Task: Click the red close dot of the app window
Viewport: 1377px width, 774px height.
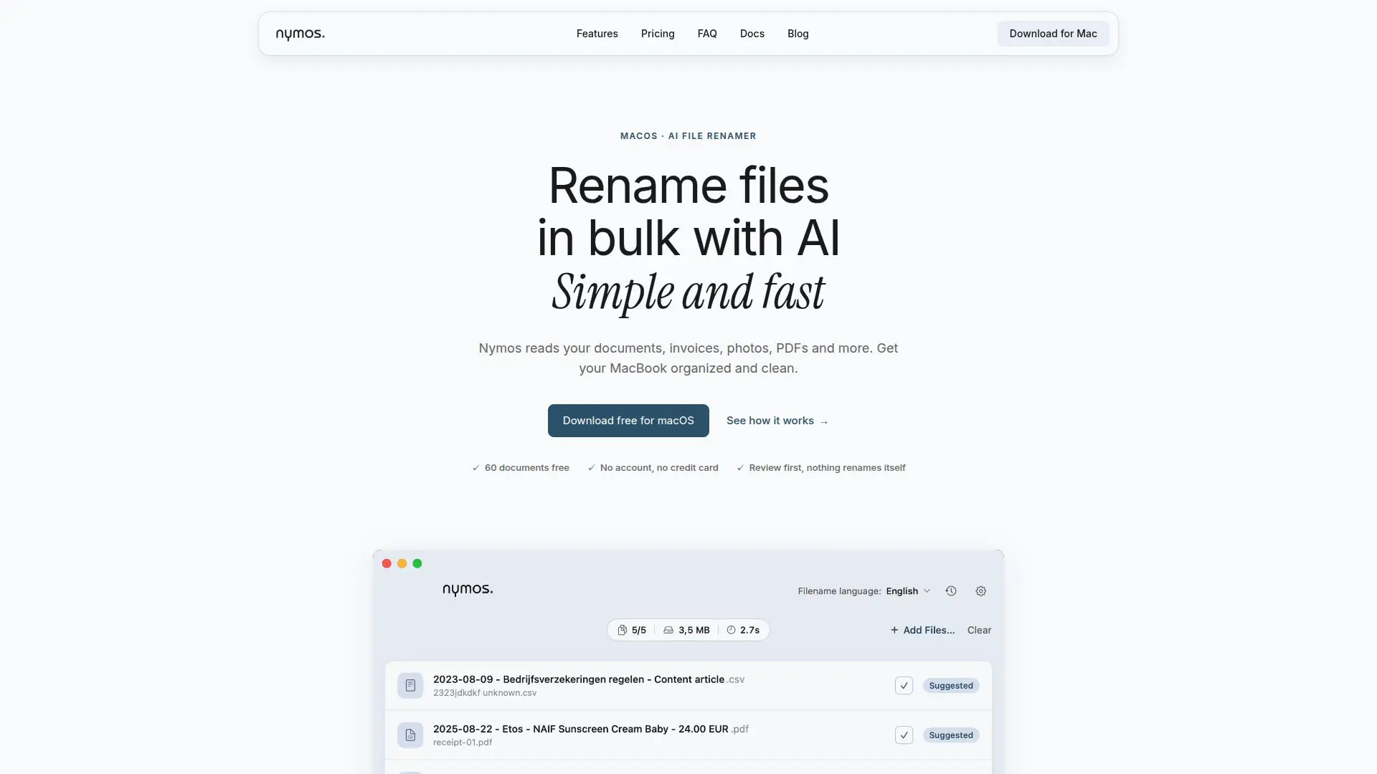Action: point(387,563)
